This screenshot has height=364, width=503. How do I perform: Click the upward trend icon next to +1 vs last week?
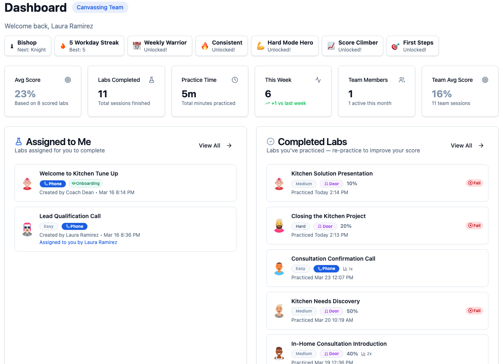click(267, 104)
